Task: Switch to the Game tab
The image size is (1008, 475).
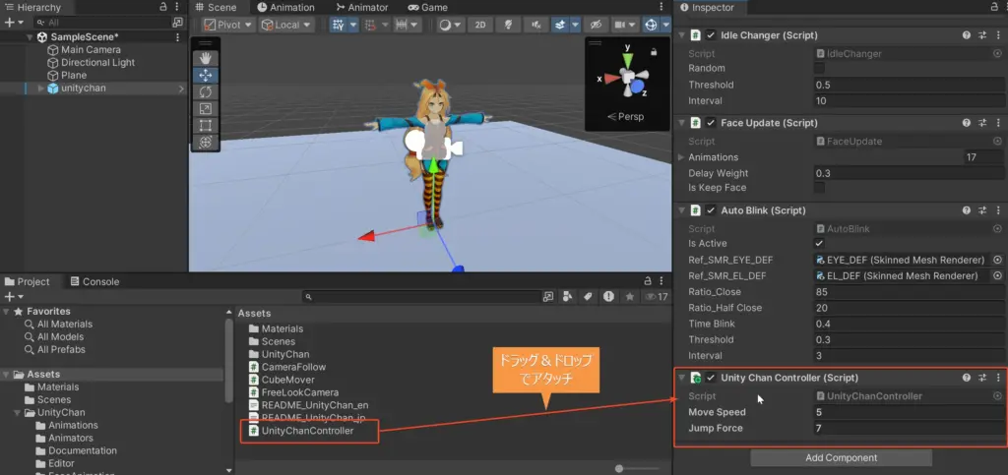Action: (427, 8)
